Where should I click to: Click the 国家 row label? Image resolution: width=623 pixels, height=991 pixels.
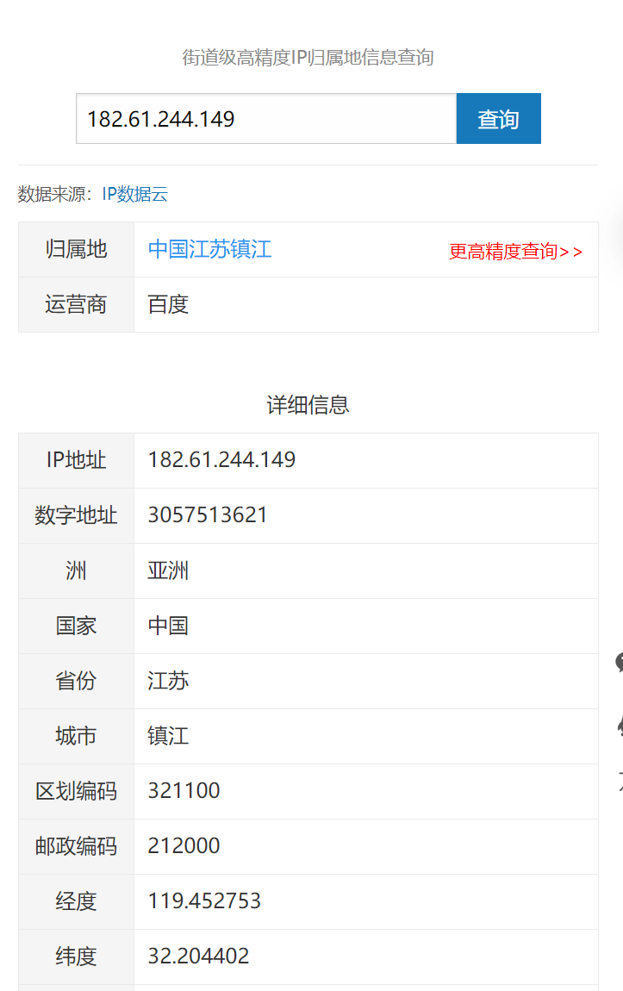tap(76, 626)
